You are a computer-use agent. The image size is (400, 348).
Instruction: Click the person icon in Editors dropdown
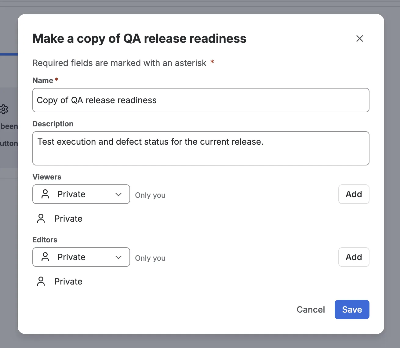point(45,257)
